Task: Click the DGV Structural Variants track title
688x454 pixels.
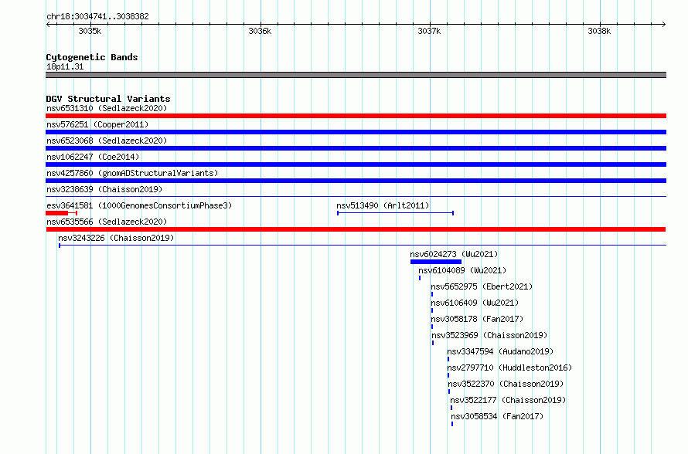Action: coord(108,99)
